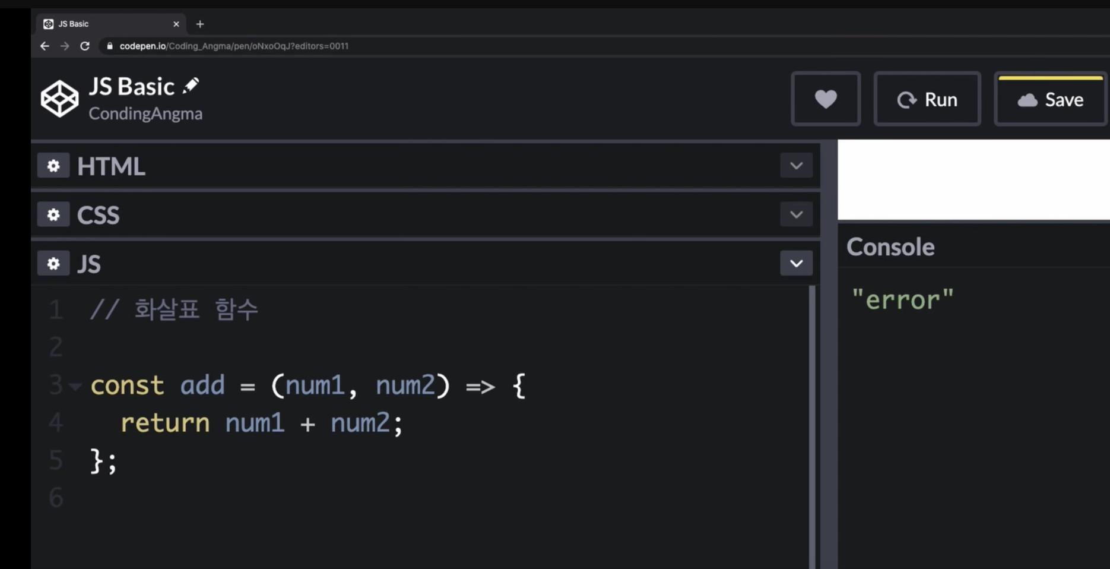Expand the CSS panel dropdown chevron
1110x569 pixels.
(796, 214)
